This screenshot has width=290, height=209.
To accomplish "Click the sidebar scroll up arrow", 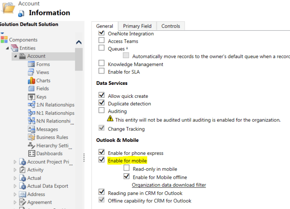I will click(x=79, y=42).
